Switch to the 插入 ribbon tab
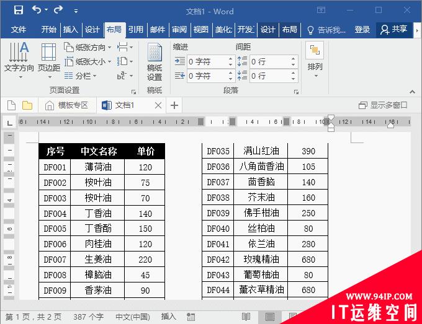This screenshot has width=422, height=324. (71, 29)
